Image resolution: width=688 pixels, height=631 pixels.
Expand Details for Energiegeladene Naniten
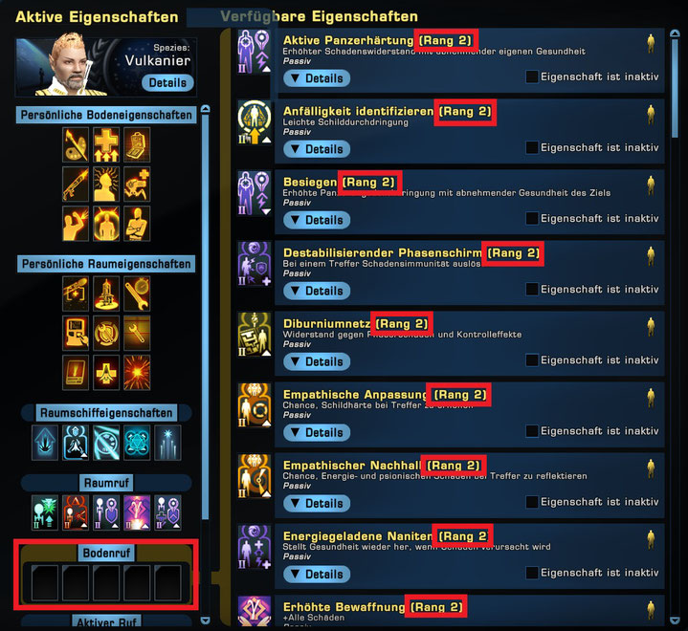317,574
